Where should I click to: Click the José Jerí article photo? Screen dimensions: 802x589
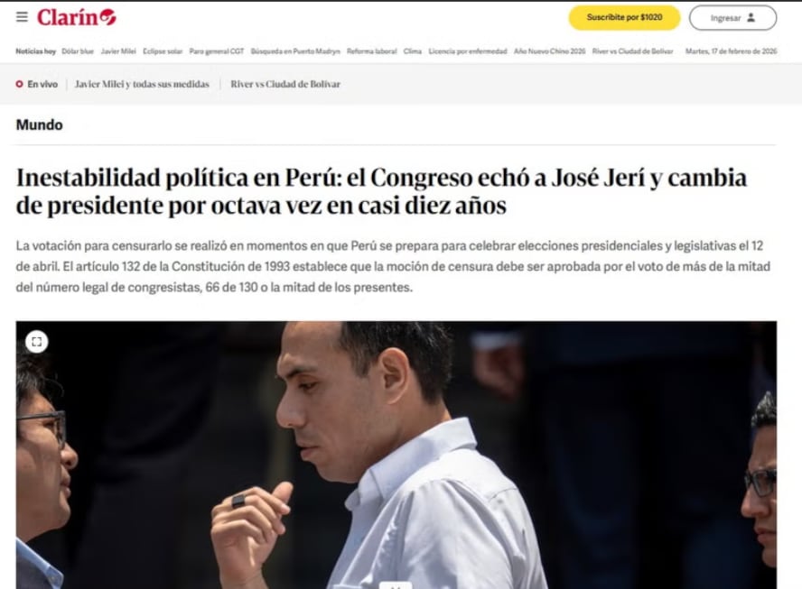click(396, 455)
